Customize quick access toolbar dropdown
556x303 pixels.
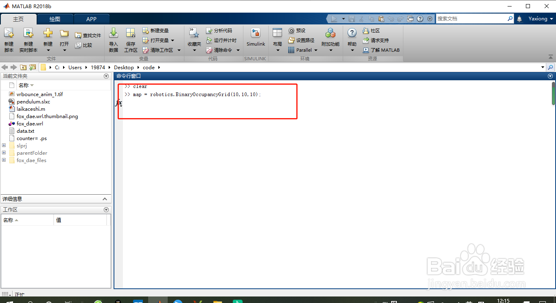coord(430,19)
